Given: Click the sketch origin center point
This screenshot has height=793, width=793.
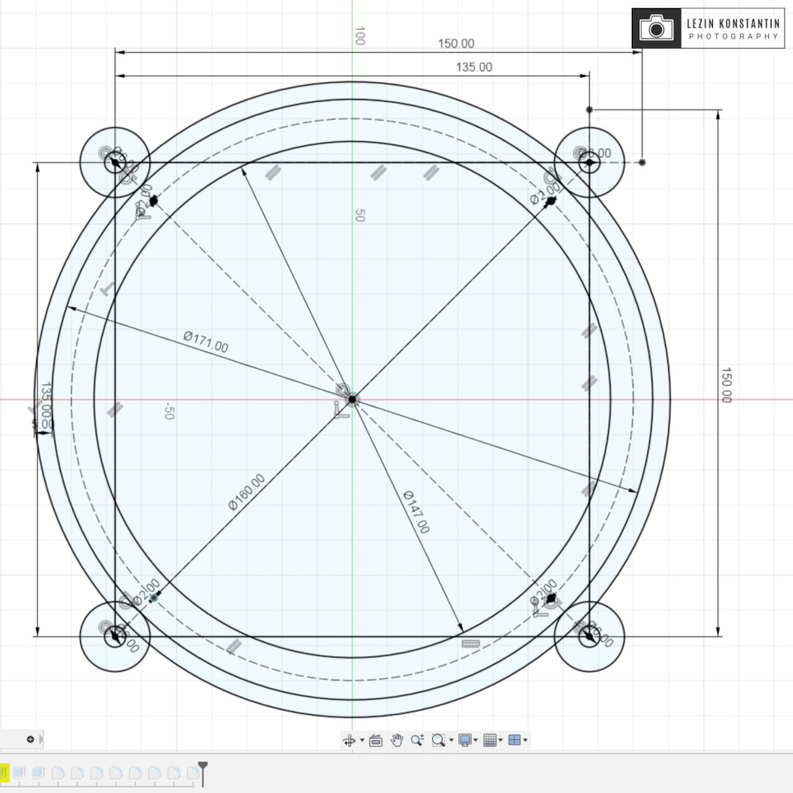Looking at the screenshot, I should pos(353,399).
